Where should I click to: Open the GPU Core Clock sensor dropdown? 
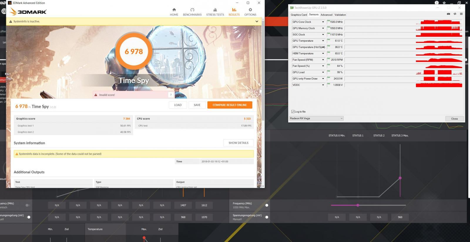click(323, 22)
